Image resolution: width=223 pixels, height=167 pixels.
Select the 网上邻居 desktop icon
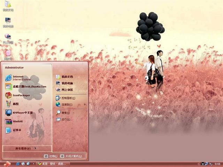point(8,39)
